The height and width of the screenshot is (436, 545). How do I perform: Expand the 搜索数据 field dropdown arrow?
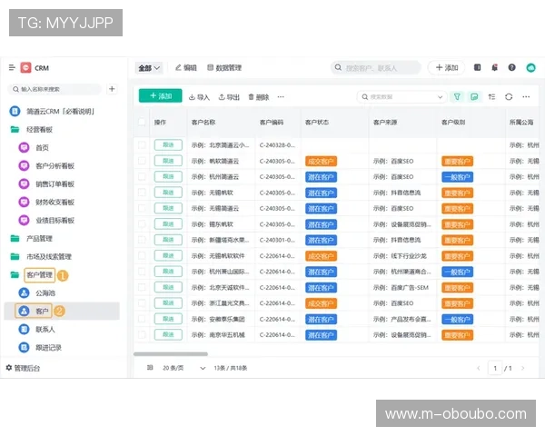(440, 97)
